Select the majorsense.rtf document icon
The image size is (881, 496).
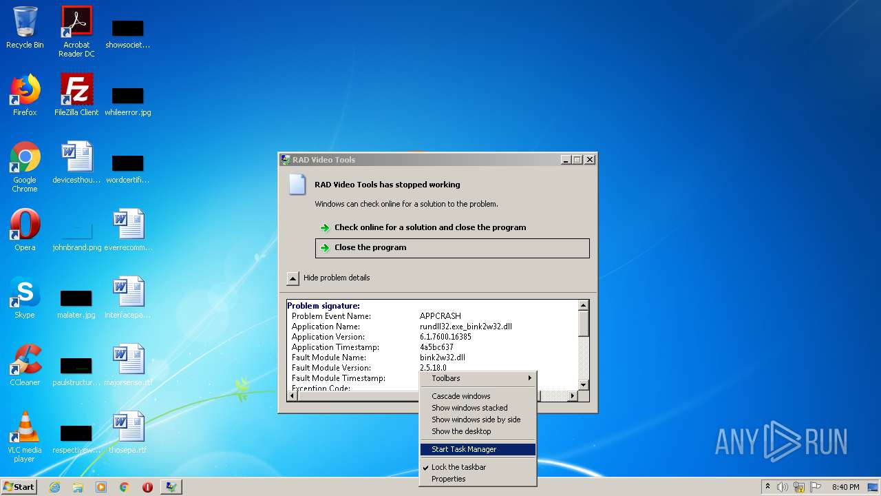point(128,365)
